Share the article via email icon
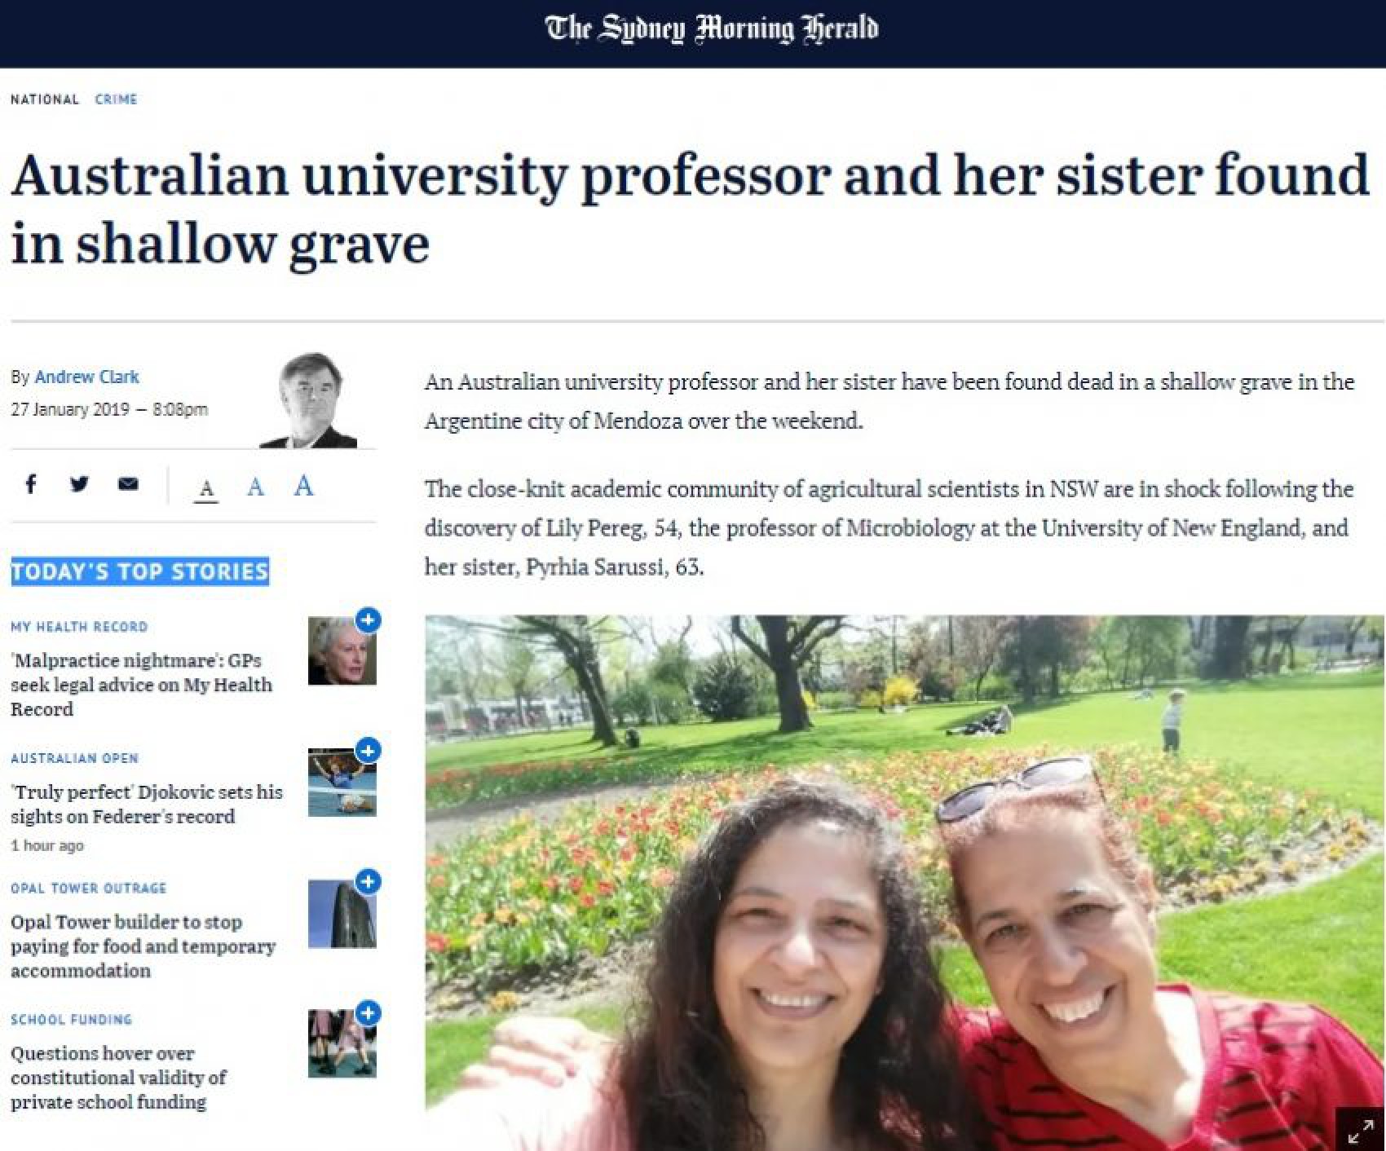Image resolution: width=1386 pixels, height=1151 pixels. coord(128,484)
